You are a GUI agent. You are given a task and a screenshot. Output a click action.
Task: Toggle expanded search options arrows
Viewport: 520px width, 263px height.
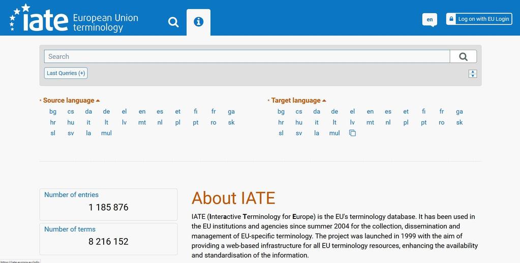(473, 74)
